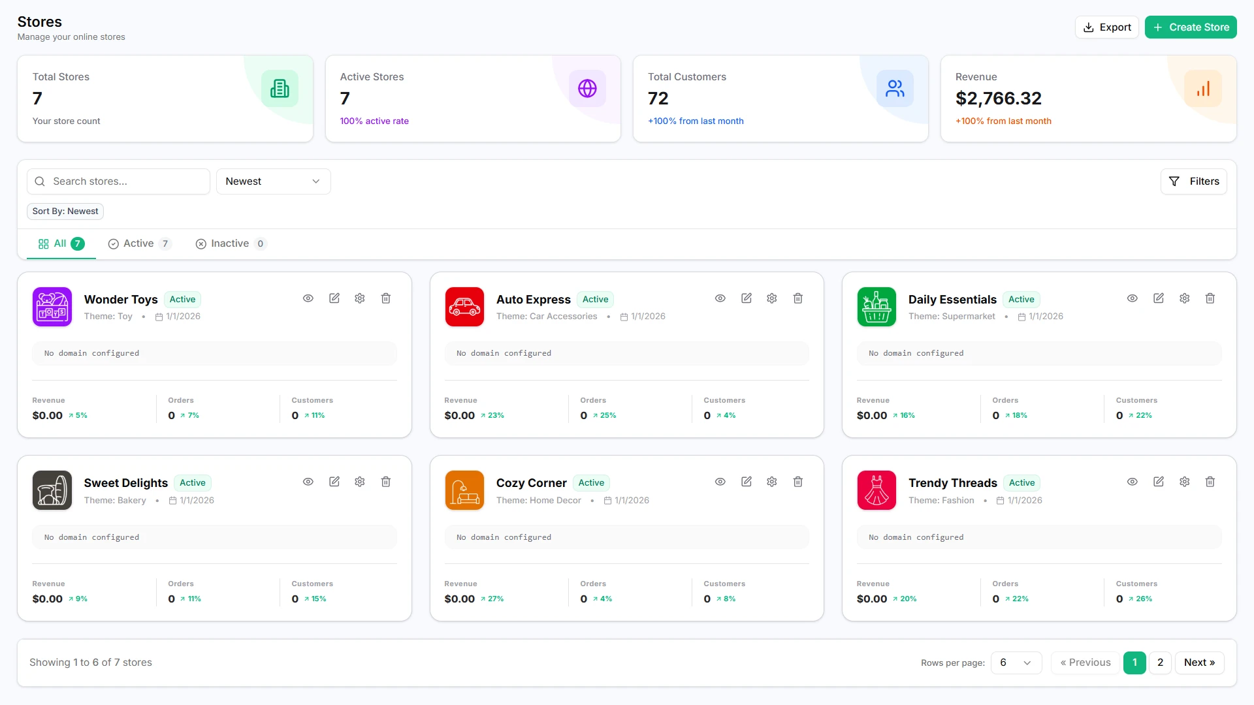This screenshot has height=705, width=1254.
Task: Click the Sweet Delights bakery logo
Action: [x=52, y=490]
